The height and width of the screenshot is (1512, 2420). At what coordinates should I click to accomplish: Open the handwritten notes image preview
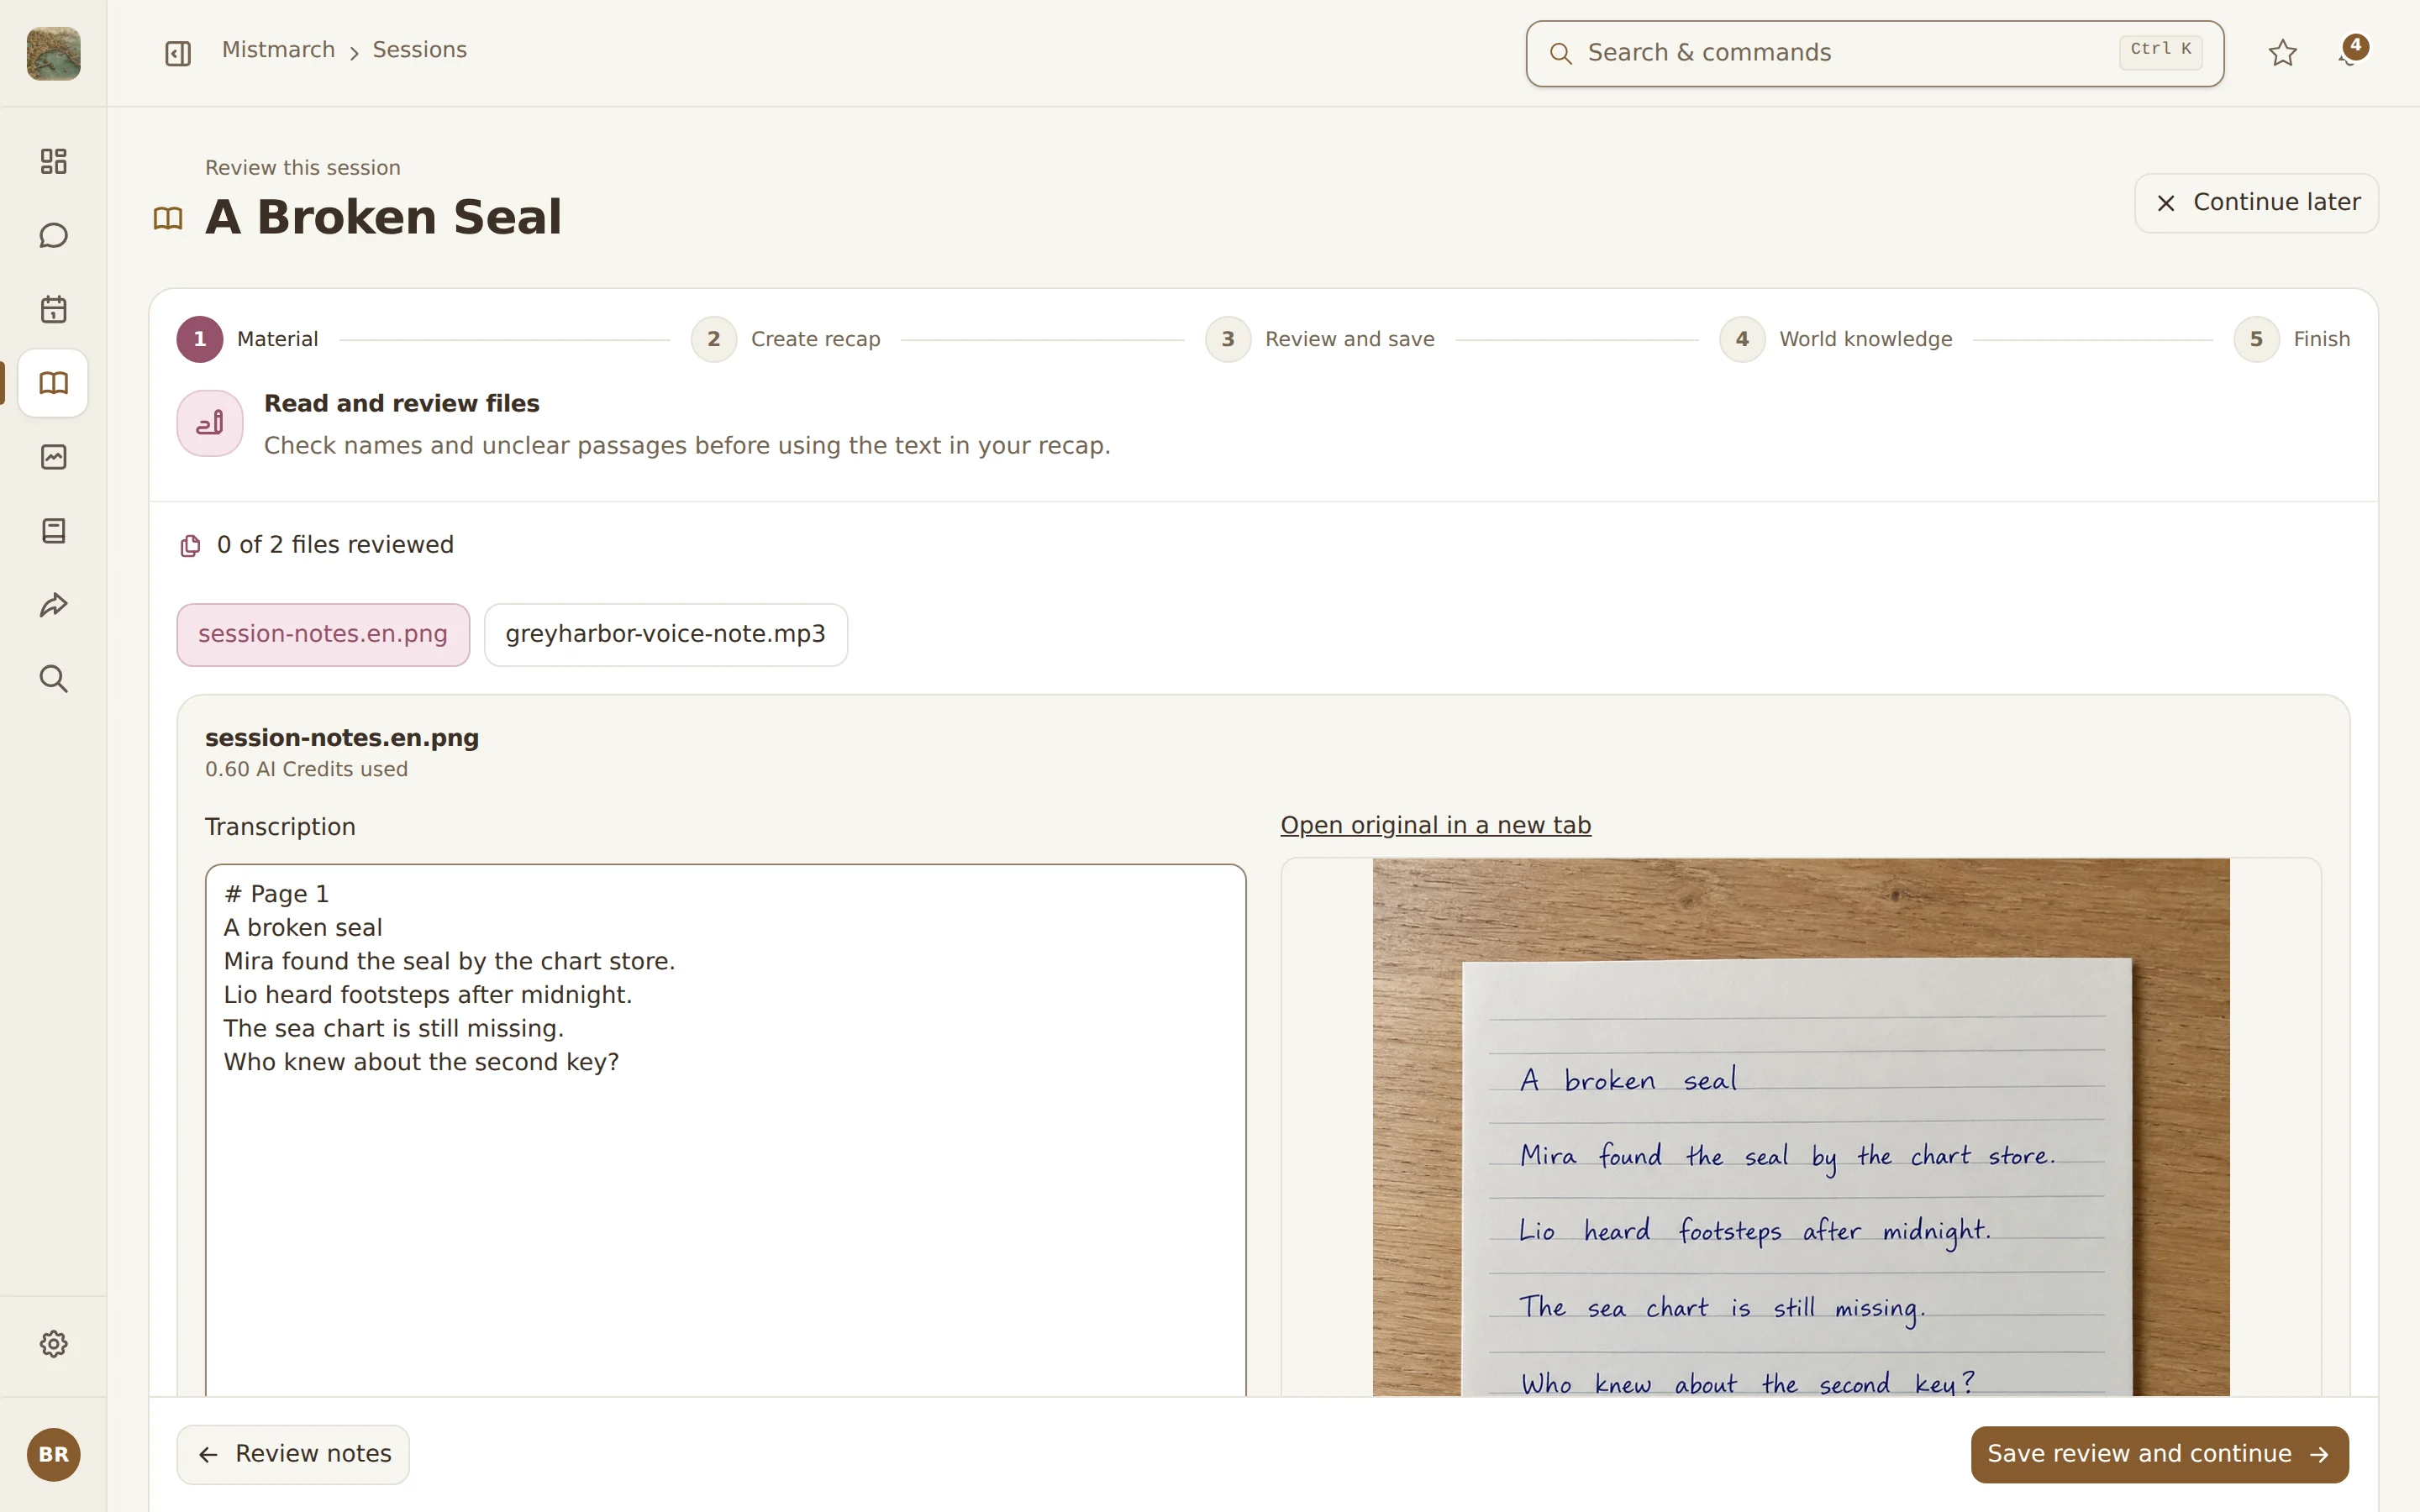pos(1800,1127)
